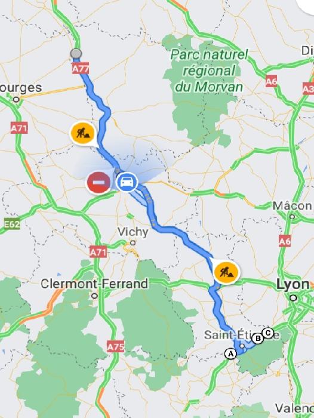Open roadworks warning west of Lyon
This screenshot has width=314, height=418.
pos(226,272)
